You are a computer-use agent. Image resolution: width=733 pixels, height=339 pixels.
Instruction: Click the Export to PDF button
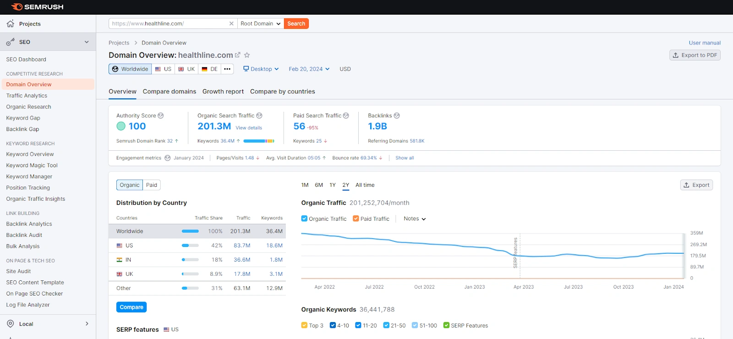click(695, 55)
